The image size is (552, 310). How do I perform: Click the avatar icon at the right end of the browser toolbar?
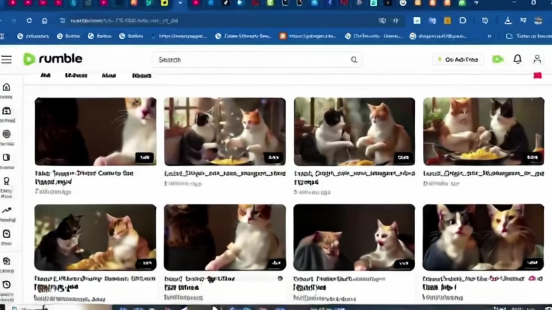pyautogui.click(x=538, y=21)
